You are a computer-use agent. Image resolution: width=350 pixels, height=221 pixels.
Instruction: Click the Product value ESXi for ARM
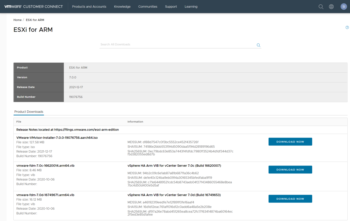pos(78,67)
